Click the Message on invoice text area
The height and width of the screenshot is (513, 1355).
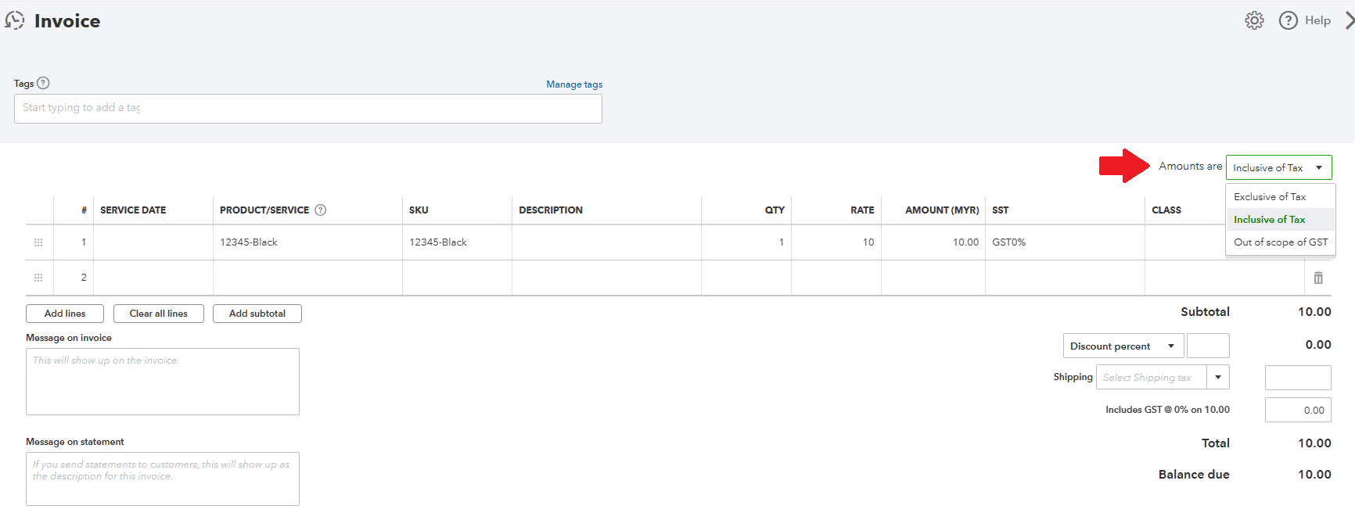(x=163, y=382)
